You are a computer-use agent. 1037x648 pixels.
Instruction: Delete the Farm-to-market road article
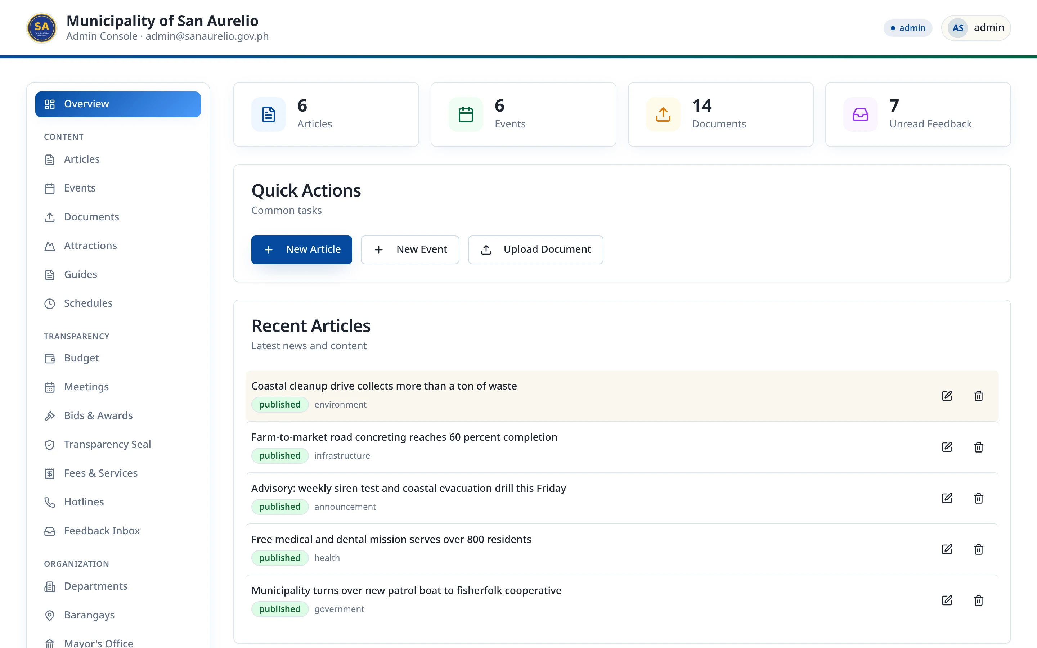pos(979,447)
